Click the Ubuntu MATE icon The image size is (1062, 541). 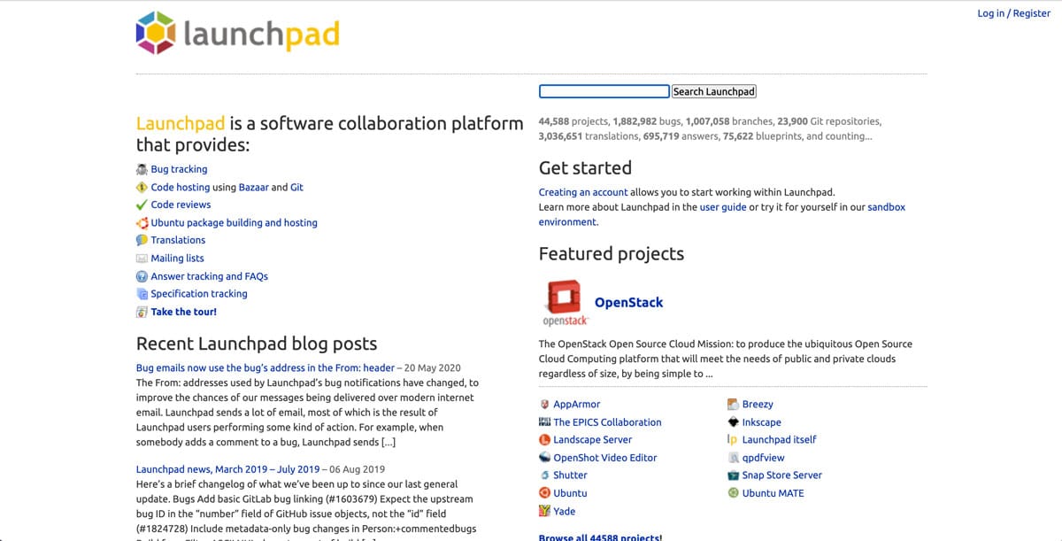point(733,493)
